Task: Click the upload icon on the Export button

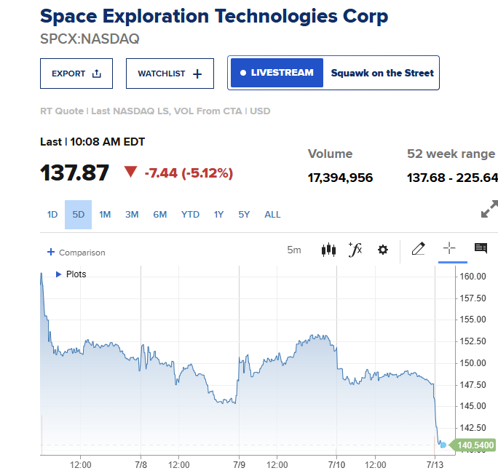Action: 97,74
